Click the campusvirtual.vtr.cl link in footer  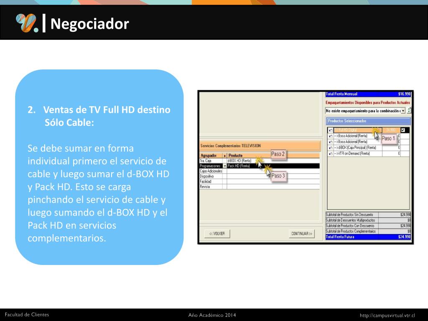click(x=387, y=315)
